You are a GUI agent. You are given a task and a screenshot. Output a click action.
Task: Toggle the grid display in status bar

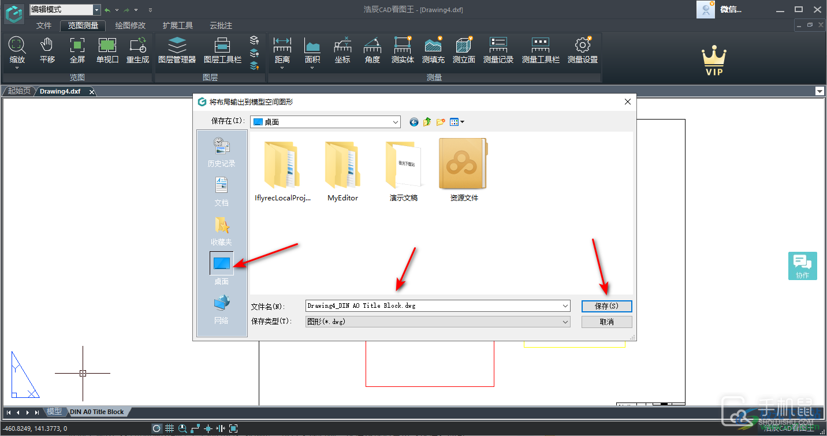(x=169, y=428)
